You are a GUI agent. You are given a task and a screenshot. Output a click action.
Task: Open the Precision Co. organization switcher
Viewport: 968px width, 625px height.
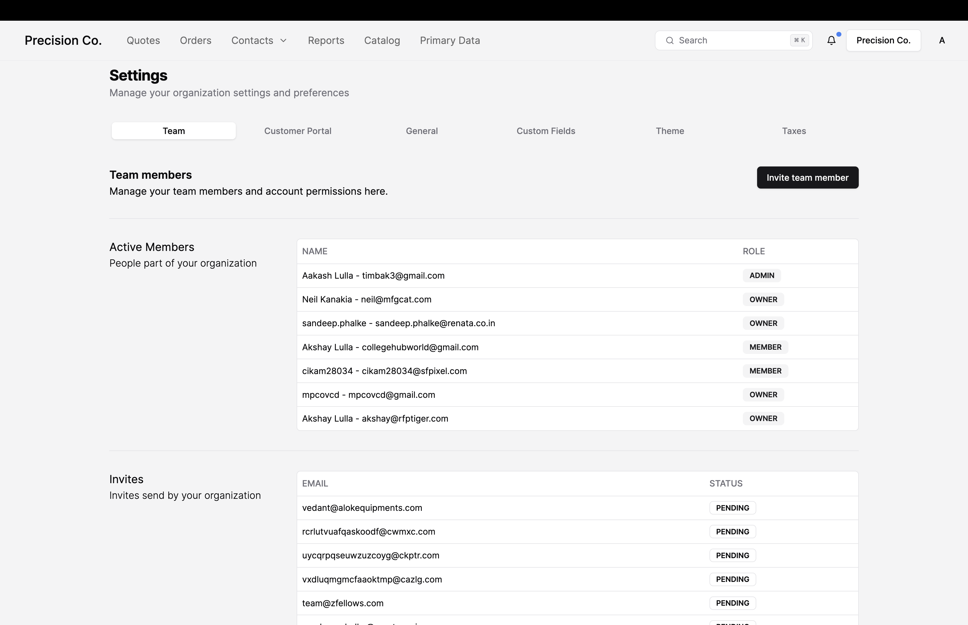click(883, 41)
